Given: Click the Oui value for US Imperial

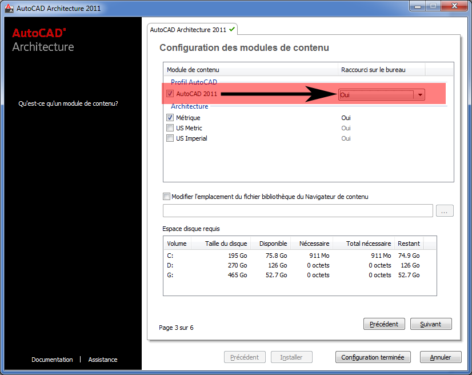Looking at the screenshot, I should coord(346,138).
